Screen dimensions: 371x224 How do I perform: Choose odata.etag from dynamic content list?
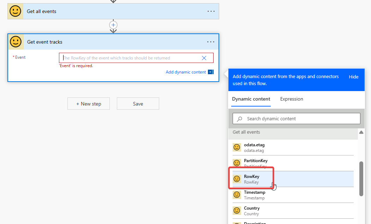pos(254,147)
